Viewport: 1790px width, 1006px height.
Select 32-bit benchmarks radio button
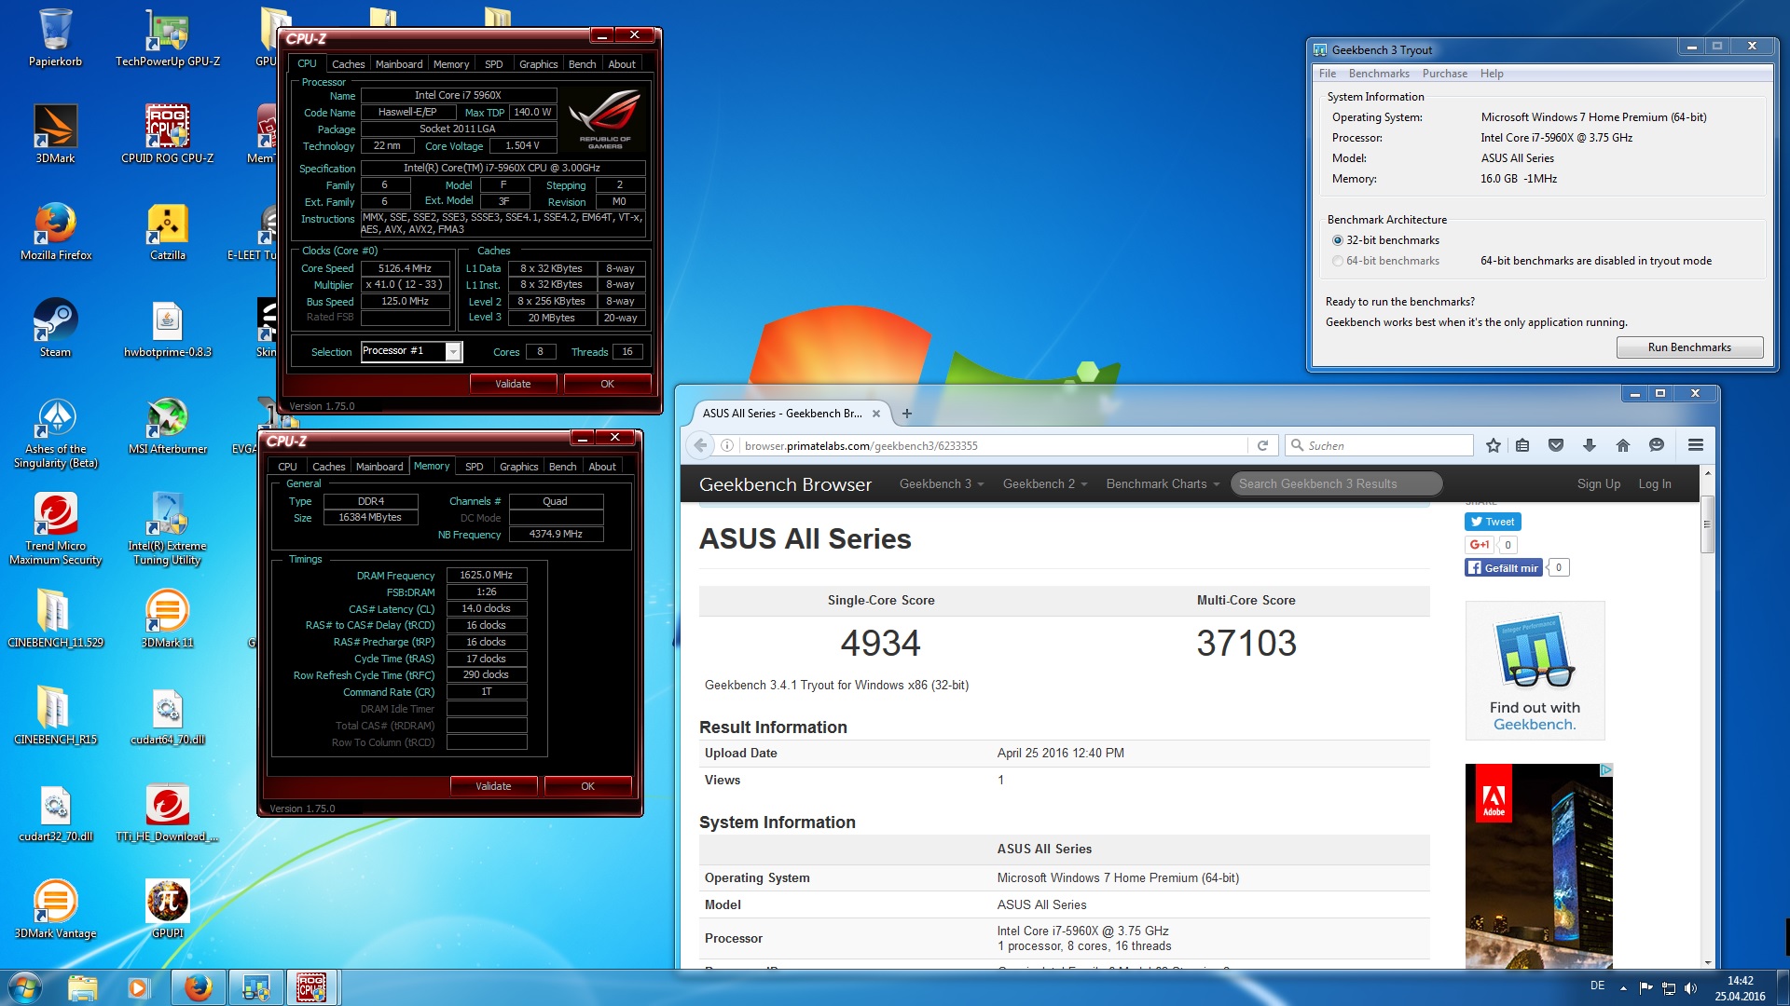(x=1338, y=240)
